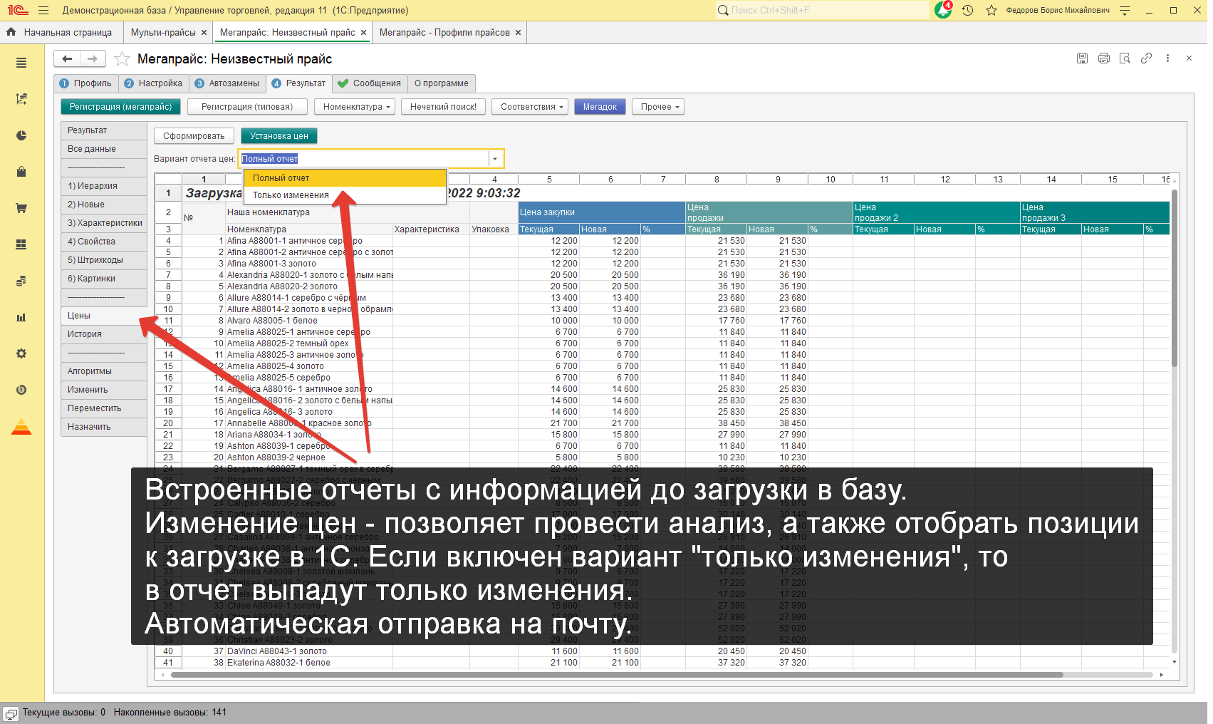The image size is (1213, 724).
Task: Click the horizontal scrollbar of report
Action: click(x=617, y=674)
